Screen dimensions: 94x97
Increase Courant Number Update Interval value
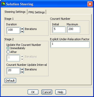[x=22, y=69]
